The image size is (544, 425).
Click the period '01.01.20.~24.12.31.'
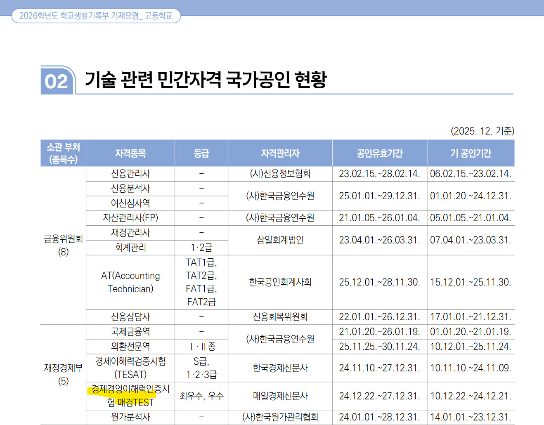click(471, 196)
